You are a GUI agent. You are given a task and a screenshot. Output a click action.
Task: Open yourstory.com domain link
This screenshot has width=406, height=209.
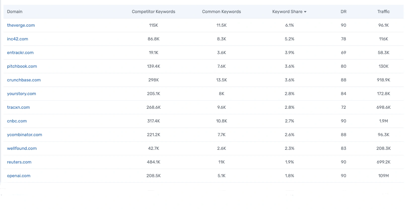coord(21,94)
